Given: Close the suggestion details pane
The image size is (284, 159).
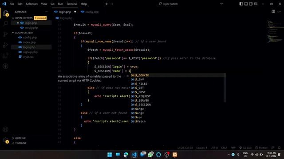Looking at the screenshot, I should pyautogui.click(x=127, y=76).
